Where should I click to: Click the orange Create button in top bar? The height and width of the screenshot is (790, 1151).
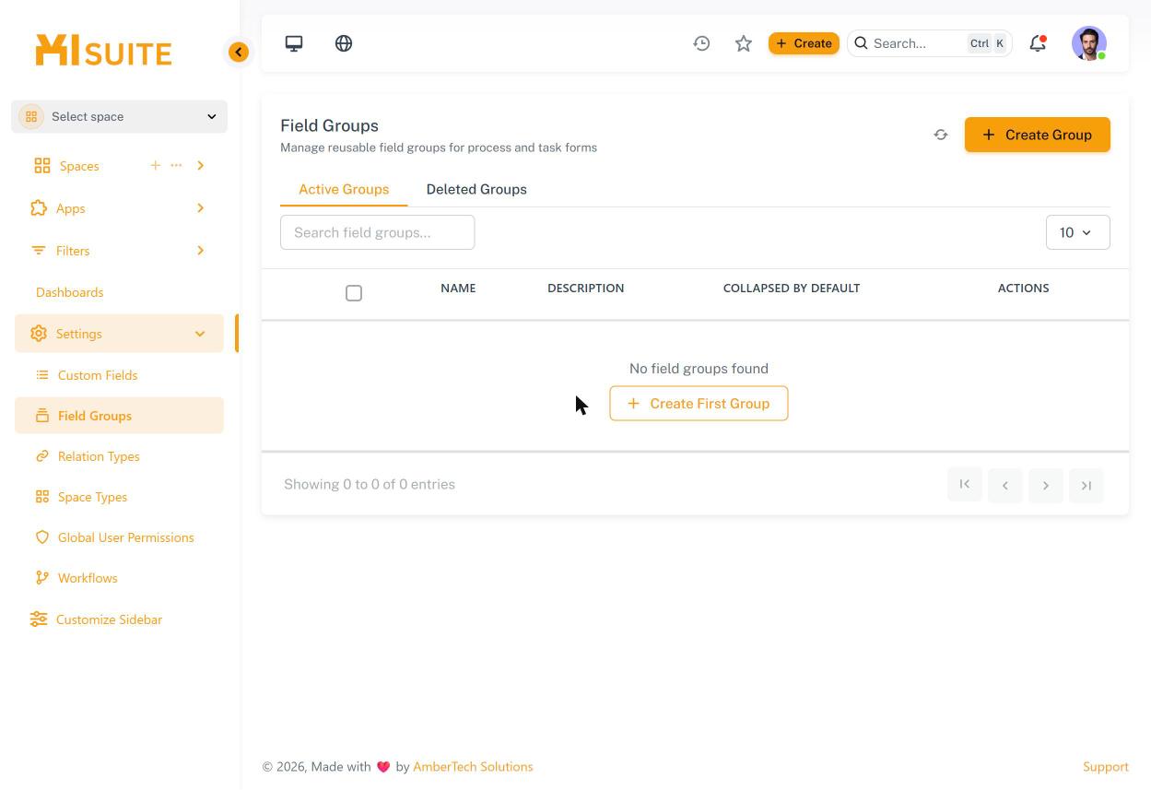(x=804, y=43)
